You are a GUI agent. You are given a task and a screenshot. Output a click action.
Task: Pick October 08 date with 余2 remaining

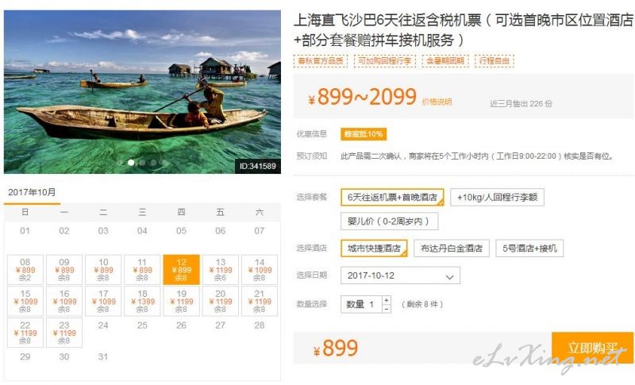click(25, 270)
